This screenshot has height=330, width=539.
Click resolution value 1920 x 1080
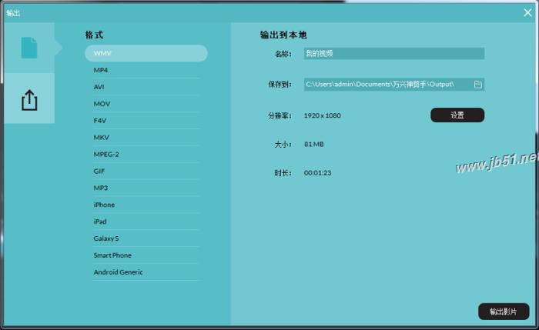pos(323,115)
